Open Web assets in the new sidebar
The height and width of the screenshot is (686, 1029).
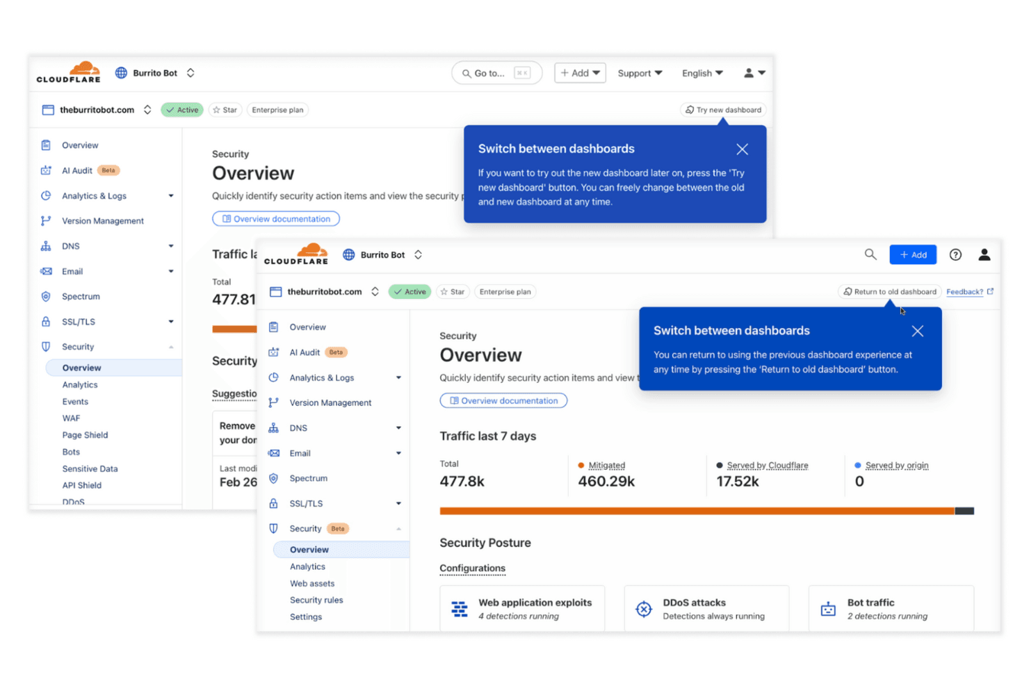(x=312, y=584)
